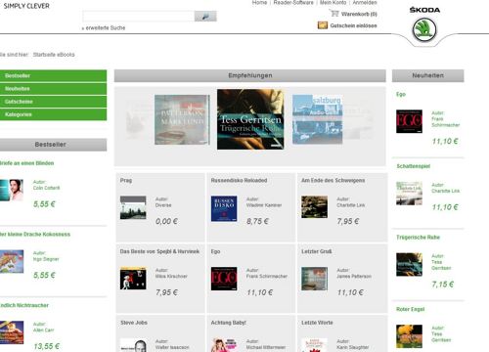The width and height of the screenshot is (489, 352).
Task: Click the grey Bestseller section header
Action: point(53,145)
